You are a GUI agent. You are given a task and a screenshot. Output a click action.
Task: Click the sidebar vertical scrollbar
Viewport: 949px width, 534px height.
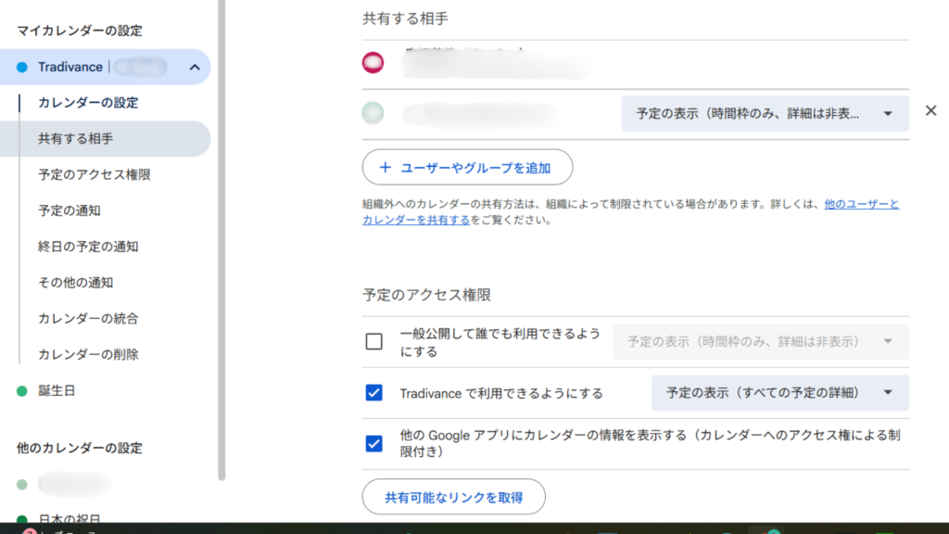221,232
